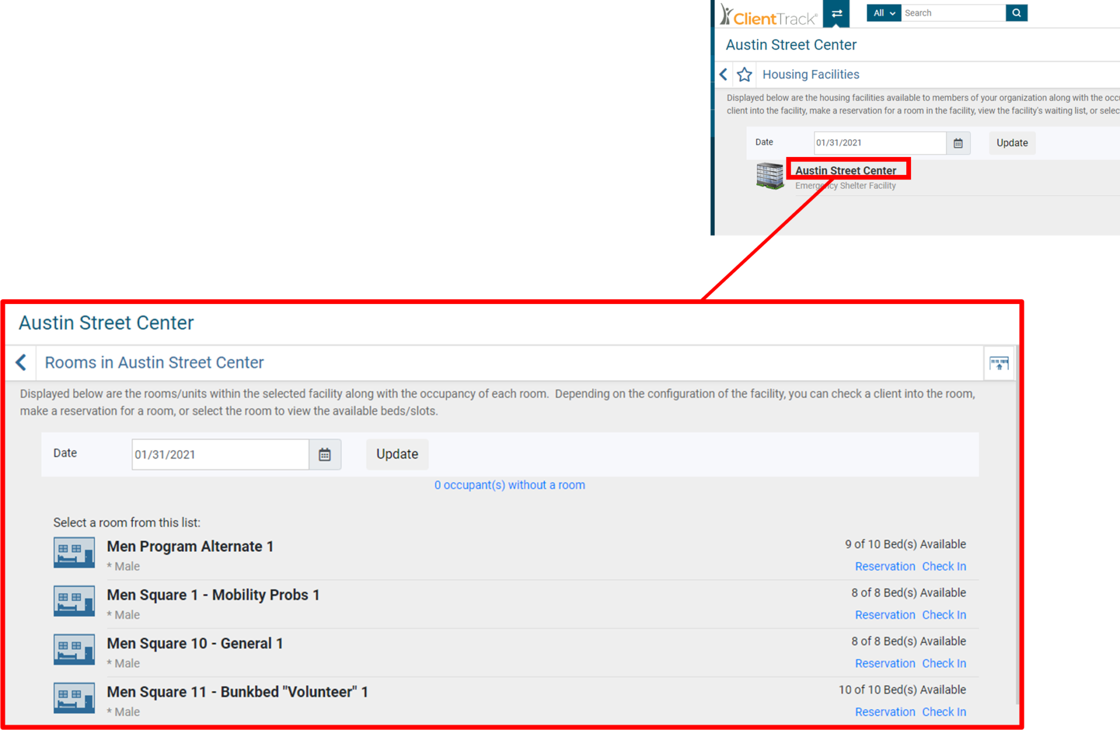Click back arrow beside Housing Facilities

724,74
